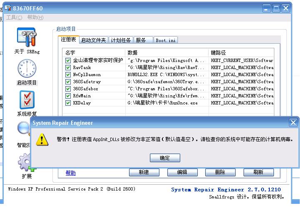Screen dimensions: 301x218
Task: Click the app icon in title bar
Action: 8,8
